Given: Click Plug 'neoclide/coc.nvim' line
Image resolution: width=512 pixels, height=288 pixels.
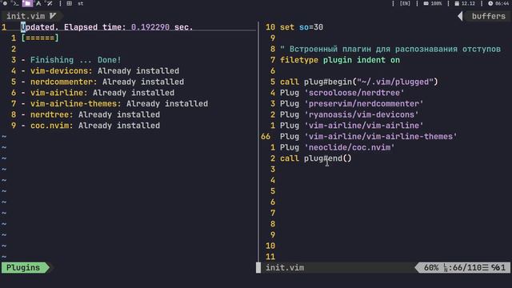Looking at the screenshot, I should (x=338, y=147).
